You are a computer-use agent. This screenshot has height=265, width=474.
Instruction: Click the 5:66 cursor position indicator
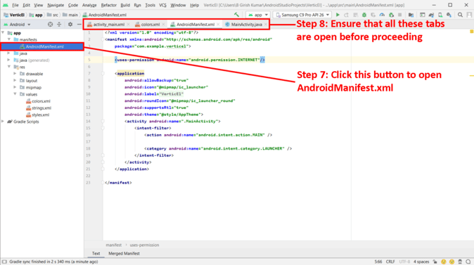378,261
